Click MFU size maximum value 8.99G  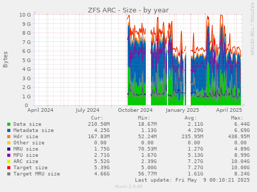tap(242, 155)
